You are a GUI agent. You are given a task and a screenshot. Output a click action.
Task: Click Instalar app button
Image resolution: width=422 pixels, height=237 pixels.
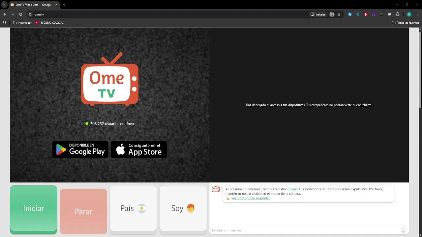[x=318, y=14]
